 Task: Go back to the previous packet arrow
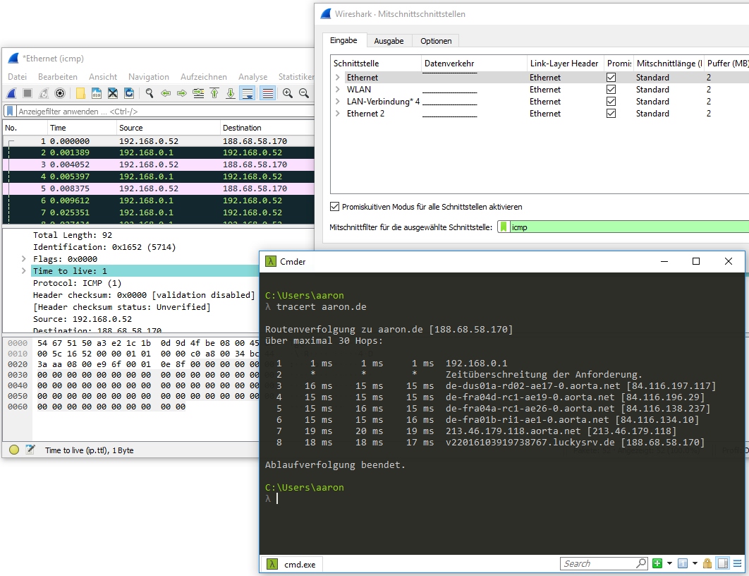click(x=166, y=93)
